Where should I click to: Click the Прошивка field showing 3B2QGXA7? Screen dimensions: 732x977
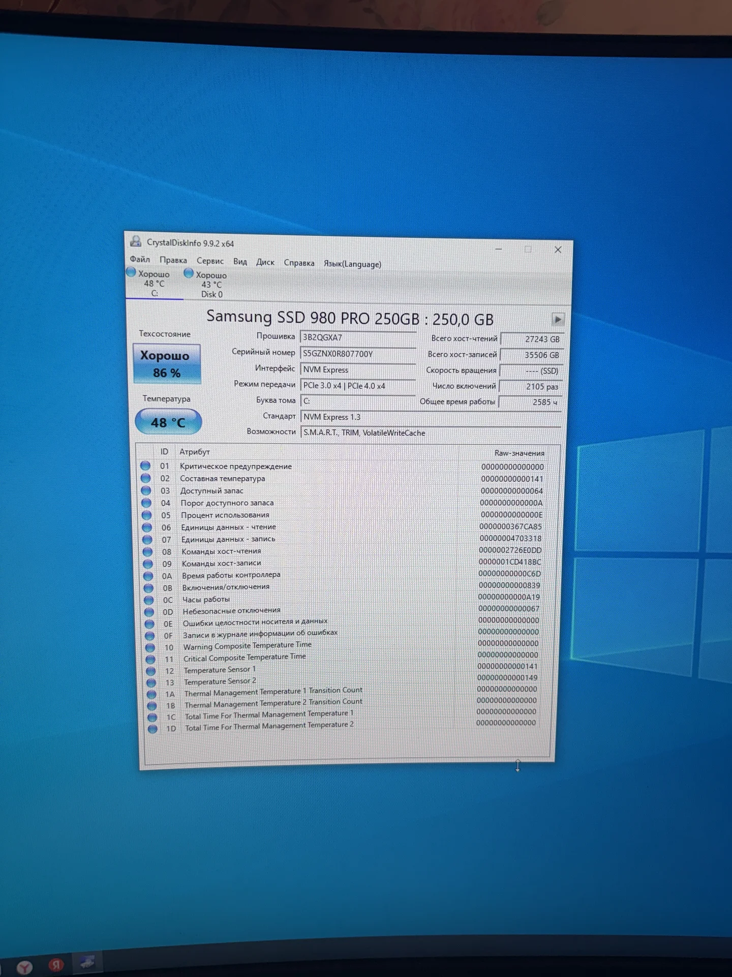pos(358,337)
